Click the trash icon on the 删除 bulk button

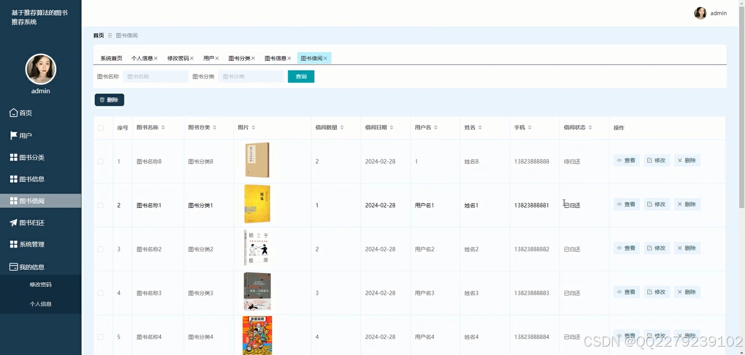pyautogui.click(x=102, y=99)
